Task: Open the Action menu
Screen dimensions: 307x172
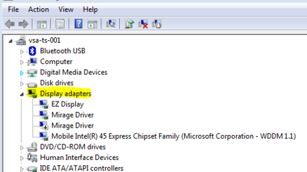Action: (x=38, y=10)
